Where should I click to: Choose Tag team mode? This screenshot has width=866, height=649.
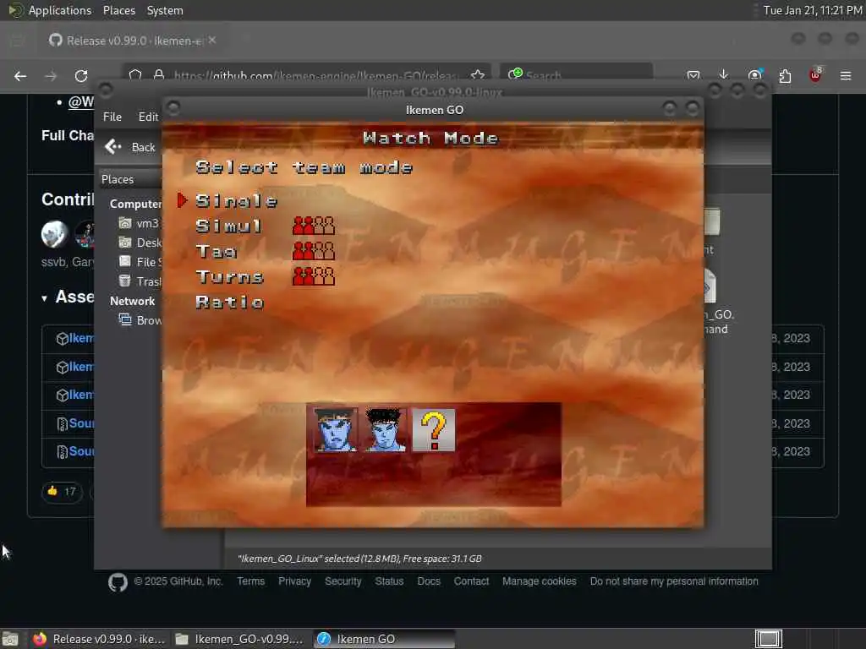pos(216,252)
